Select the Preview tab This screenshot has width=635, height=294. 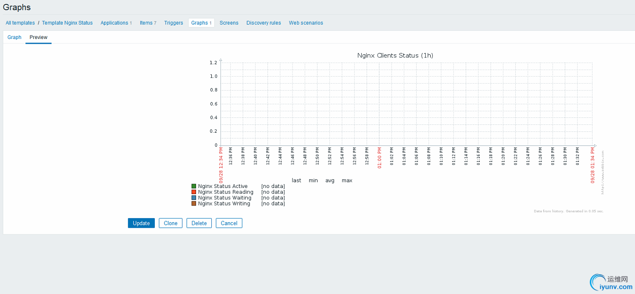[39, 37]
